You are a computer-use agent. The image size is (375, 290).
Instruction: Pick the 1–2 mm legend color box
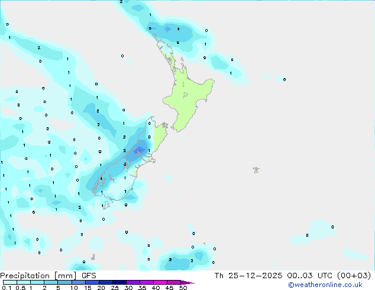pos(37,282)
